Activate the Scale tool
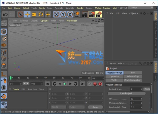 pyautogui.click(x=34, y=14)
